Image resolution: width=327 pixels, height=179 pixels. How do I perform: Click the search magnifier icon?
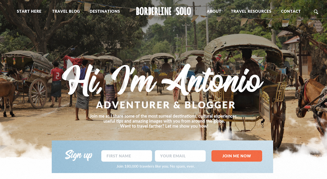(316, 12)
